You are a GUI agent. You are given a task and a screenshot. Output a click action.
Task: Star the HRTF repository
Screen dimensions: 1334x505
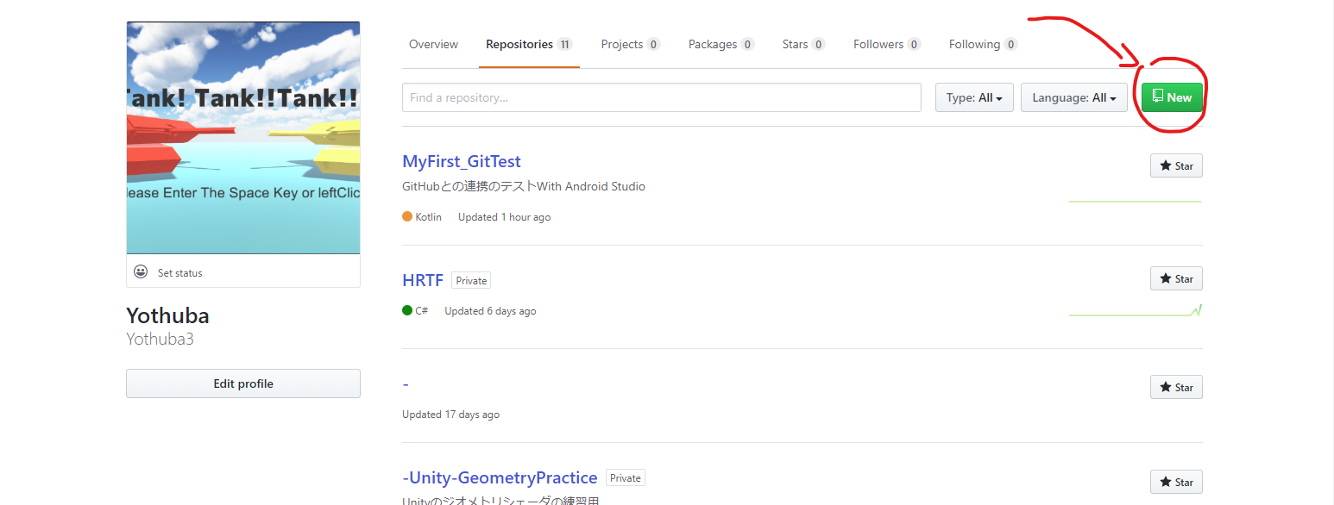click(1176, 278)
